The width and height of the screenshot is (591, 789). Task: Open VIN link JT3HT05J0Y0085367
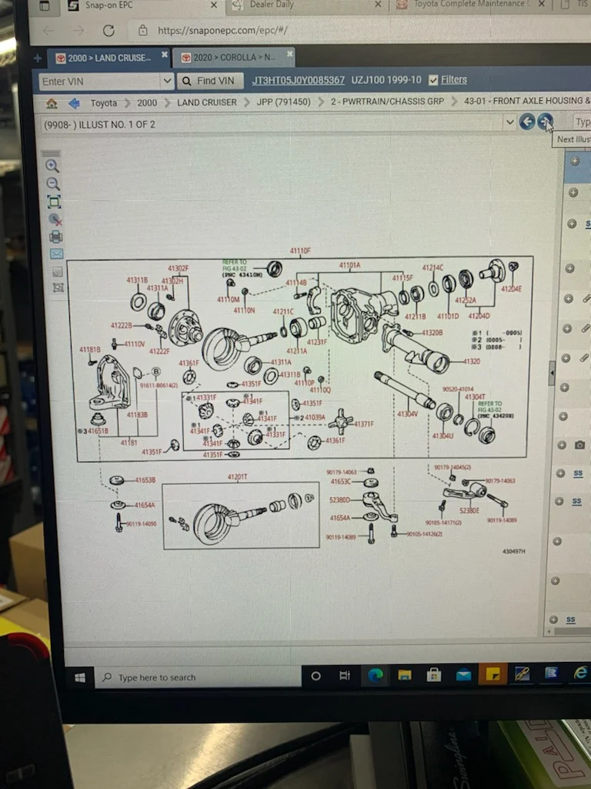click(298, 80)
